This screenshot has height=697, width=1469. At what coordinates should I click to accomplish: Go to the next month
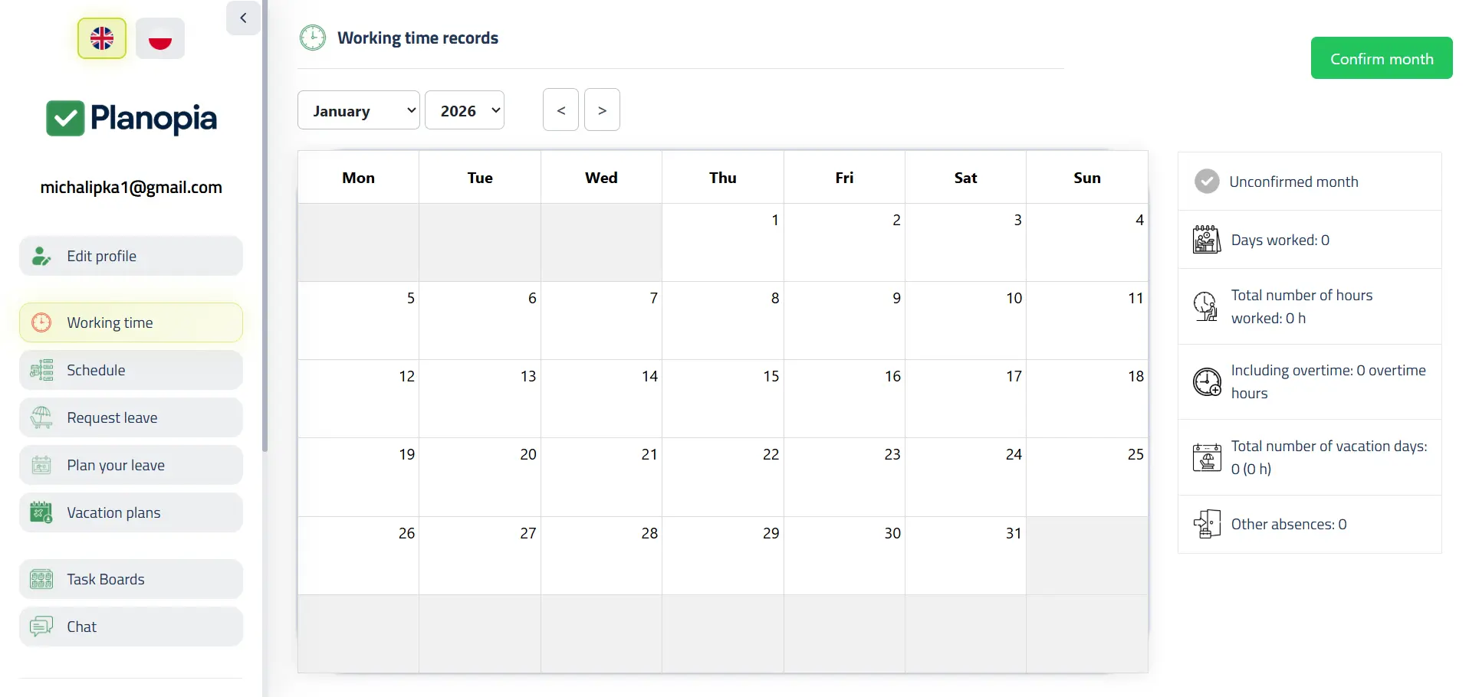[x=602, y=110]
